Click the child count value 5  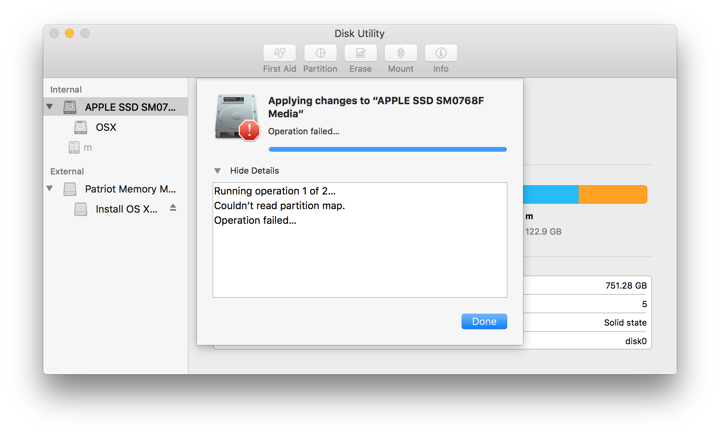click(x=644, y=304)
